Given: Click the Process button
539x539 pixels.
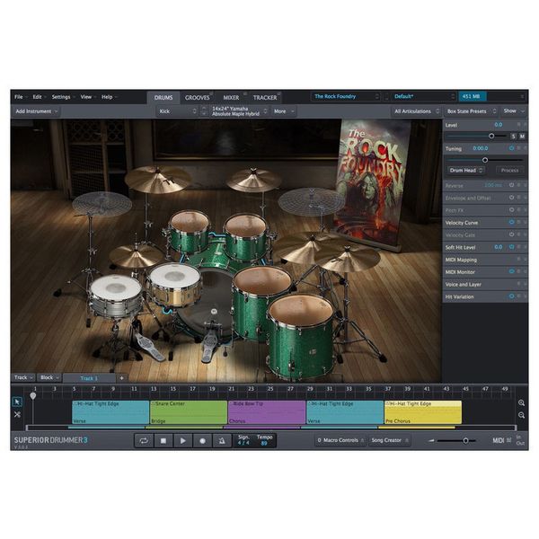Looking at the screenshot, I should coord(509,171).
